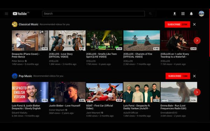Open the notifications bell
Viewport: 210px width, 131px height.
coord(191,14)
